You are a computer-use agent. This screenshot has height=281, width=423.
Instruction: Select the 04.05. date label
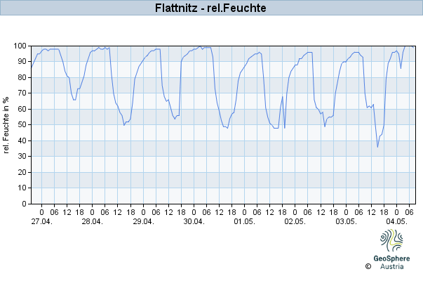coord(396,221)
